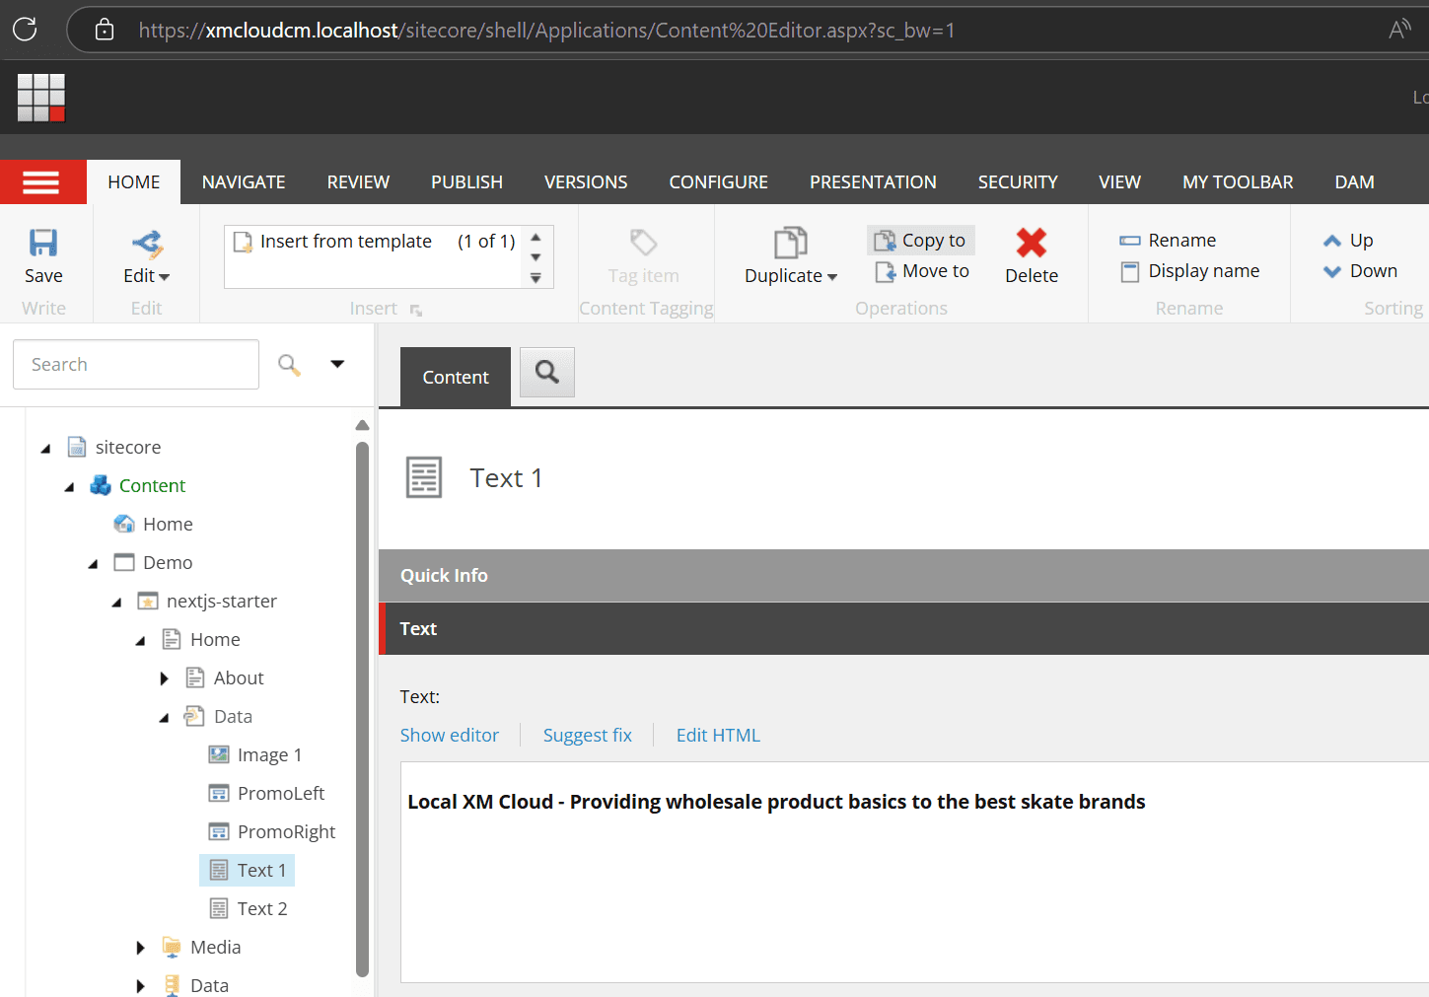Open the red hamburger menu
This screenshot has width=1429, height=997.
[x=41, y=182]
